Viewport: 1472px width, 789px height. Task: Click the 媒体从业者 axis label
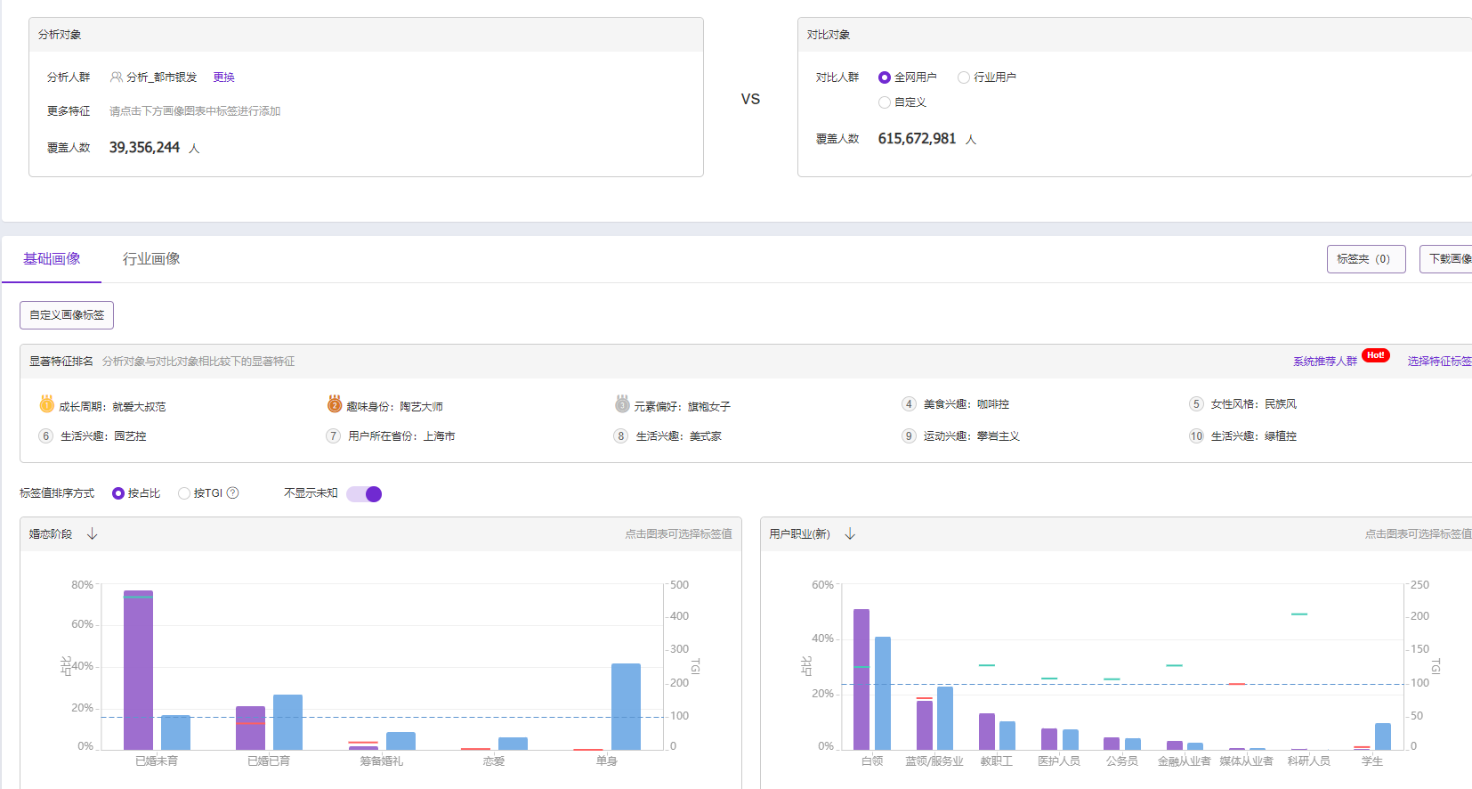1247,761
